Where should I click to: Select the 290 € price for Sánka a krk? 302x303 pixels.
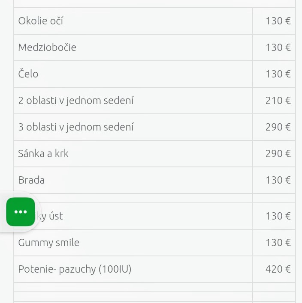pyautogui.click(x=278, y=154)
